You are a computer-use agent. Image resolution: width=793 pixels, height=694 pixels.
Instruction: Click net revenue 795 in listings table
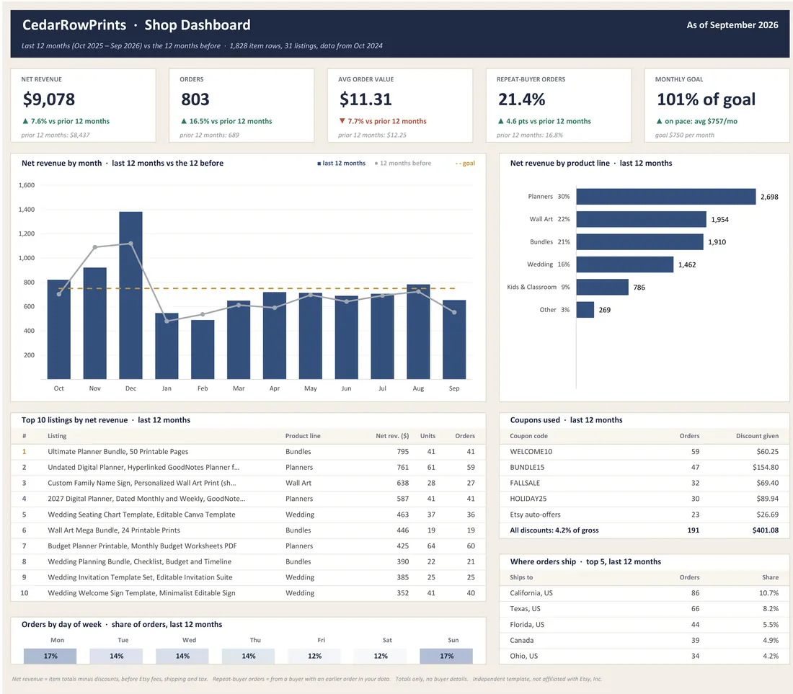tap(402, 452)
